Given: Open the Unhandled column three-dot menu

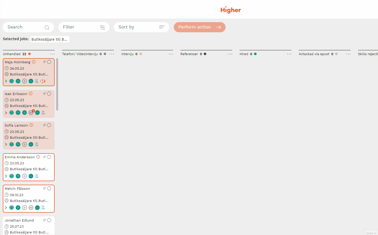Looking at the screenshot, I should [x=52, y=54].
